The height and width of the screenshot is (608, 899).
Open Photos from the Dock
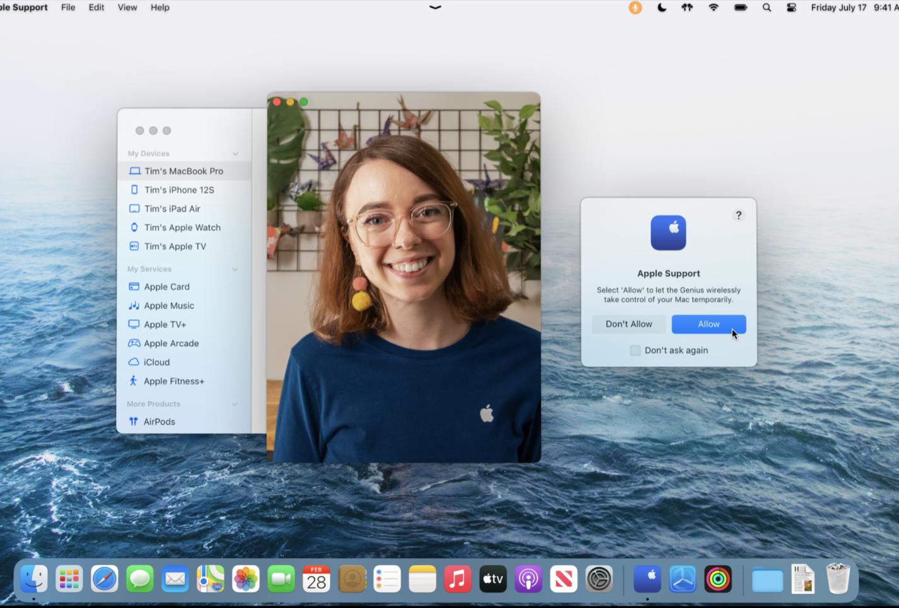pos(246,578)
